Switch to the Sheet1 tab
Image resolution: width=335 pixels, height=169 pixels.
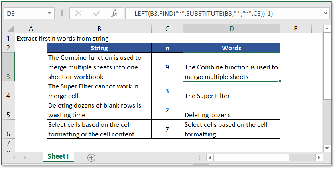point(58,157)
